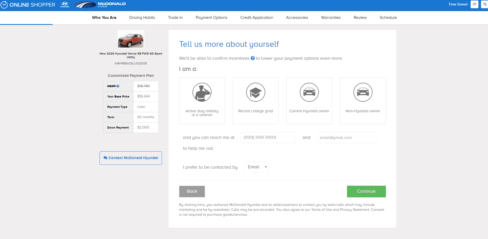
Task: Open the MSRP info question mark icon
Action: click(x=118, y=86)
